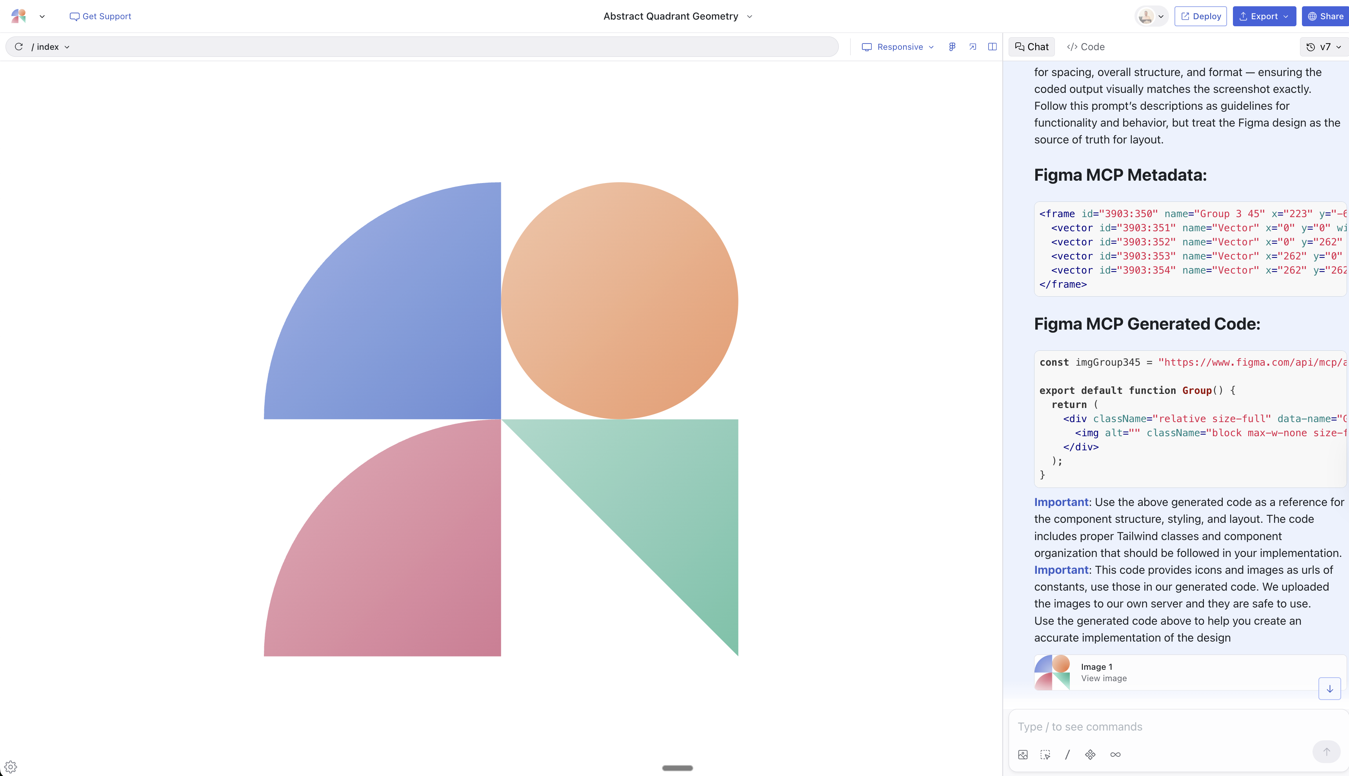Image resolution: width=1349 pixels, height=776 pixels.
Task: Open the preview in new window icon
Action: click(x=973, y=47)
